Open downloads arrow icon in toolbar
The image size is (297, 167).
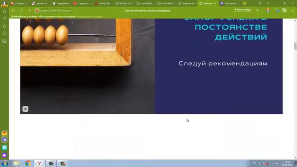click(x=293, y=11)
